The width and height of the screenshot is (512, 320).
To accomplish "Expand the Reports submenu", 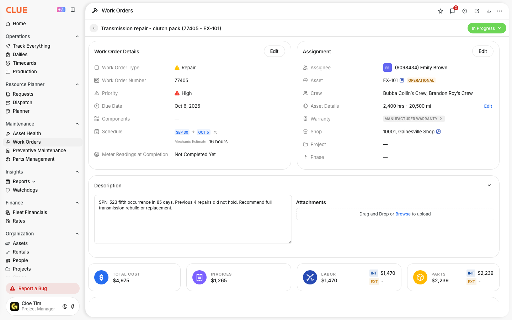I will tap(34, 182).
